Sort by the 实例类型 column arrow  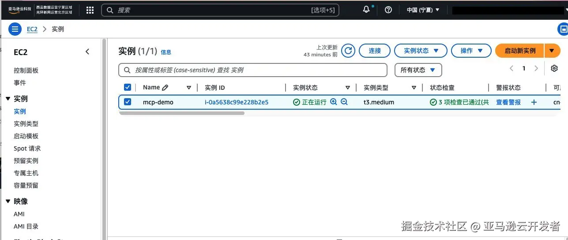coord(414,88)
